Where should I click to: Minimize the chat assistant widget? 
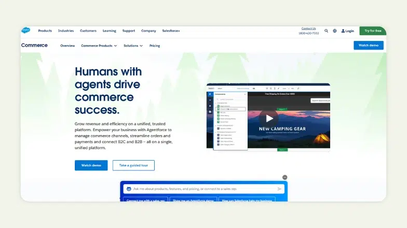coord(284,177)
